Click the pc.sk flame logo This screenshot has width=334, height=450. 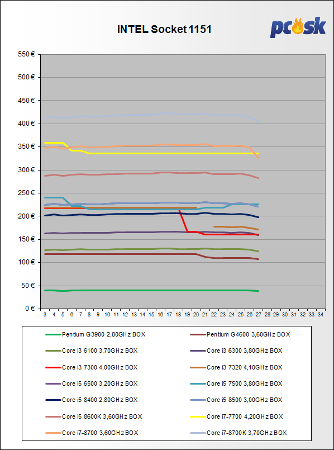298,27
